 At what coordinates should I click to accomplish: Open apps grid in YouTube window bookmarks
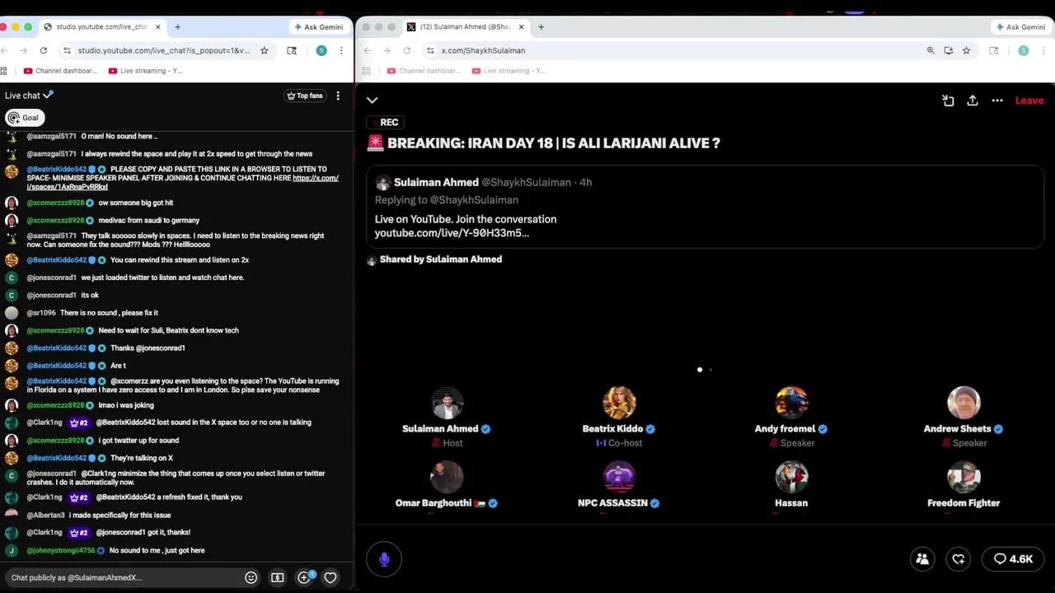click(x=4, y=71)
